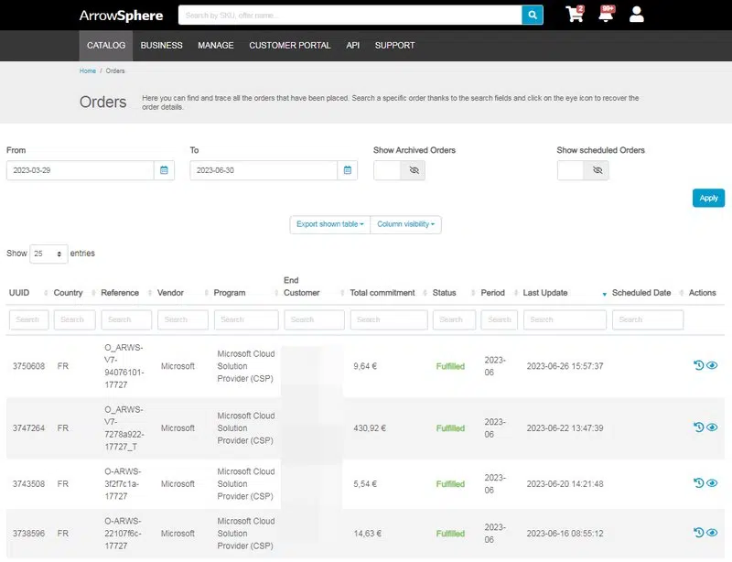This screenshot has height=562, width=732.
Task: Open the Column visibility dropdown
Action: [405, 224]
